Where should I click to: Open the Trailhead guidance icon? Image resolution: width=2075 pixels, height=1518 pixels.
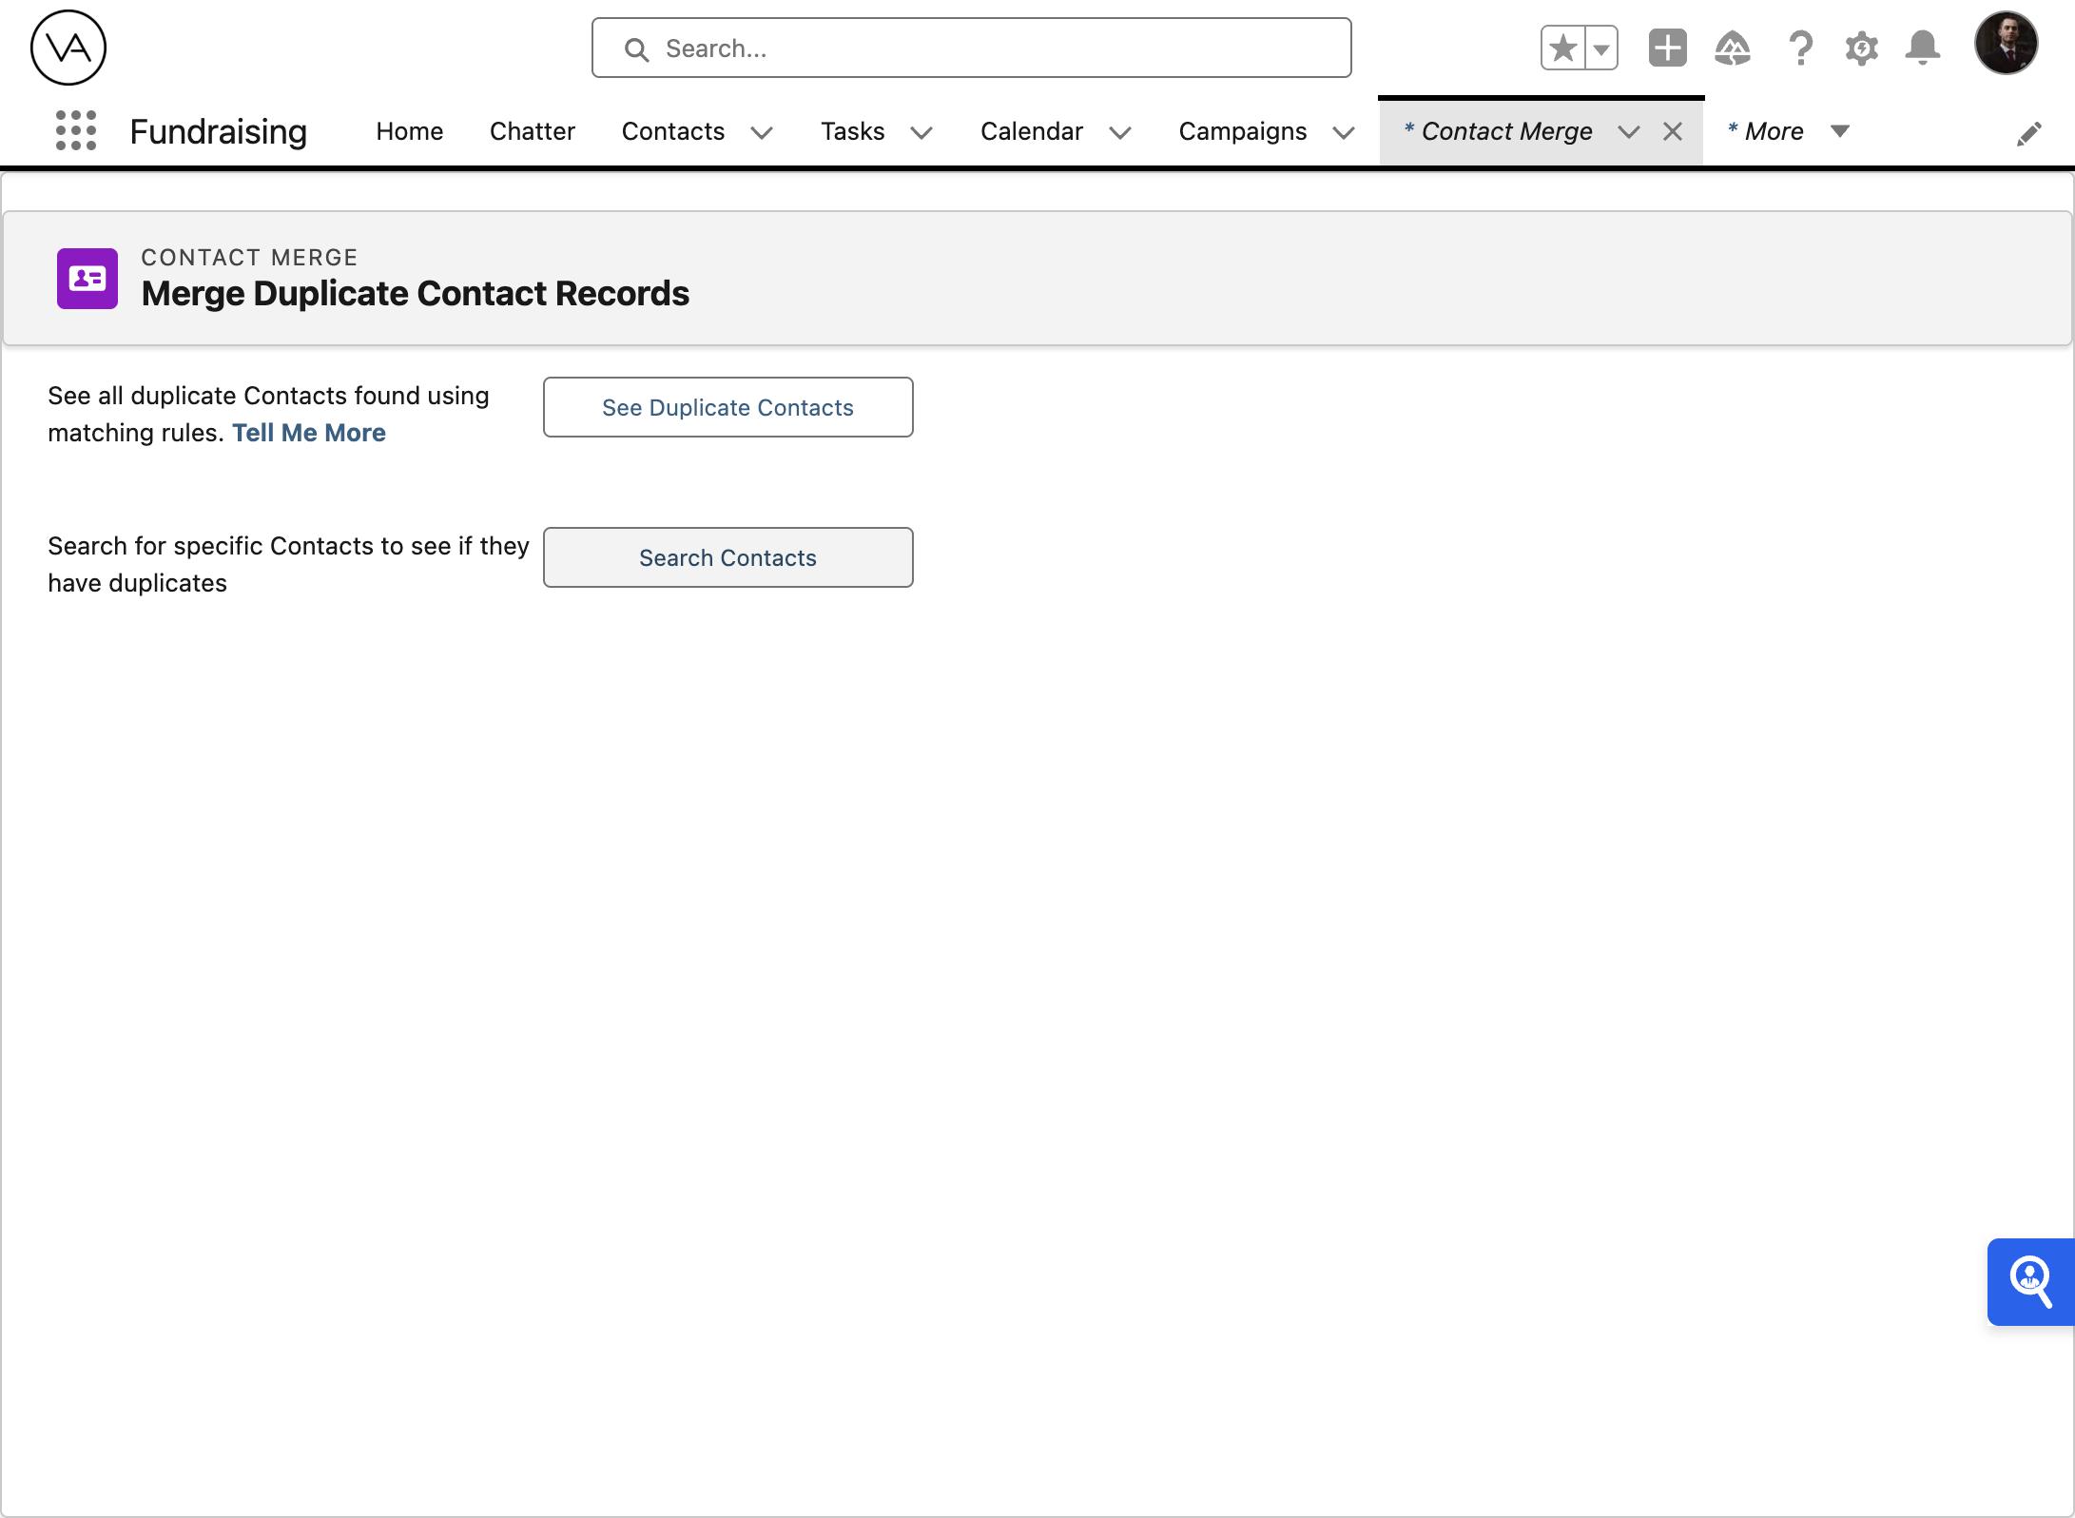1733,48
